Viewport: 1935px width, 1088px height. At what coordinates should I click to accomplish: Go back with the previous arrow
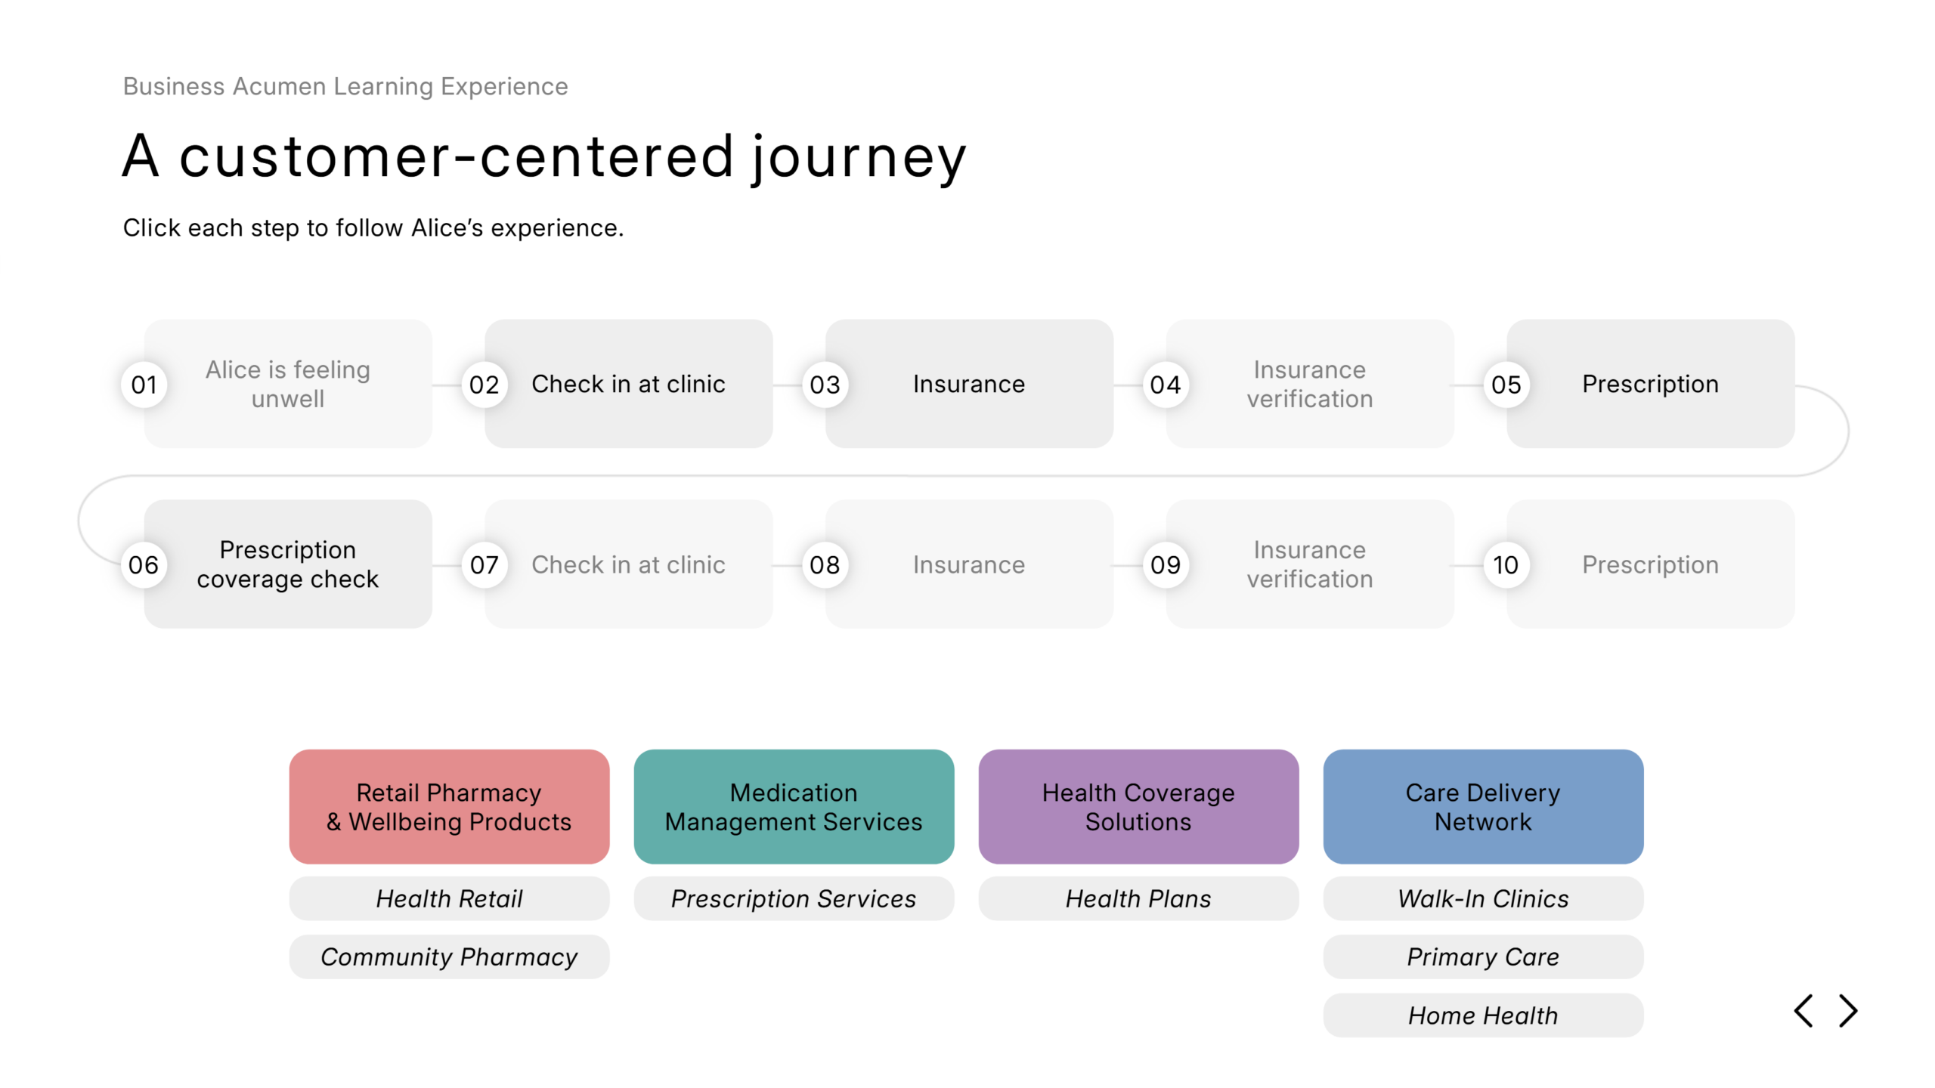(x=1803, y=1011)
